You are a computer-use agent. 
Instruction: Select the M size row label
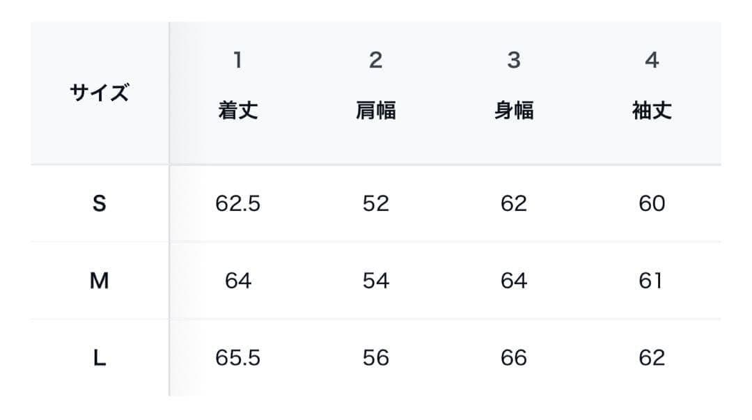[100, 281]
